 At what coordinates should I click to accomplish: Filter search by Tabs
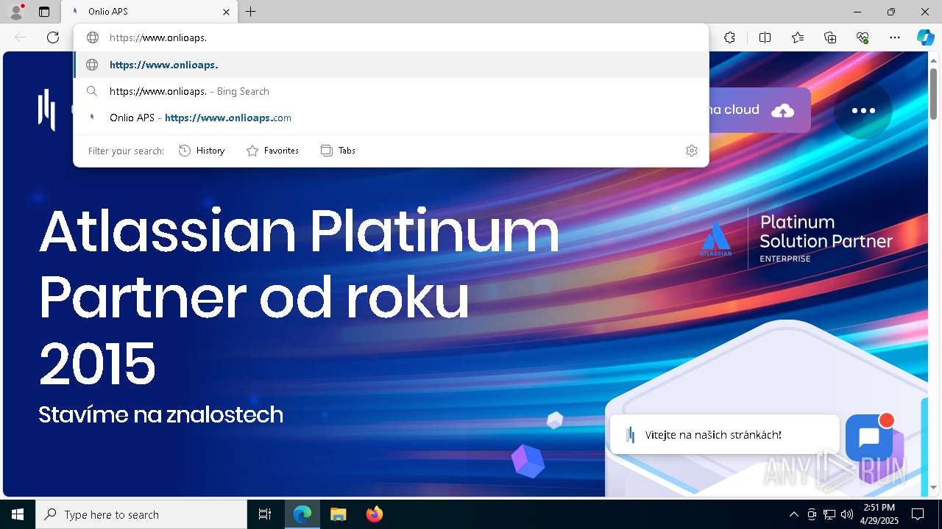point(339,151)
